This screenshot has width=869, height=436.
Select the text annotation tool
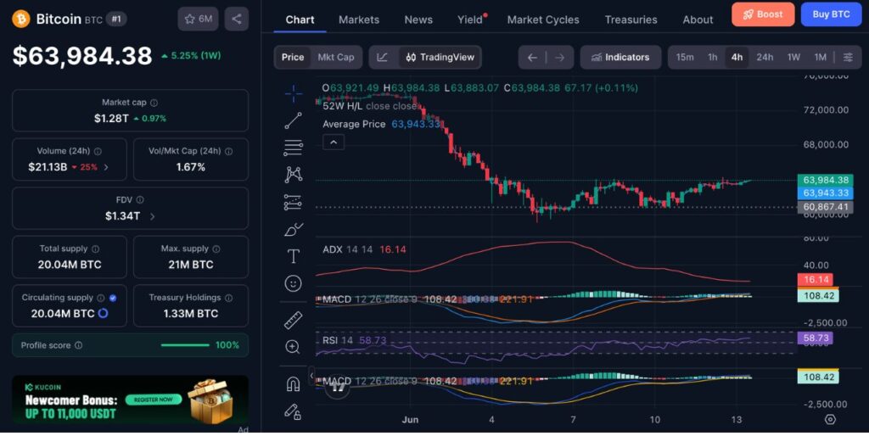(293, 256)
